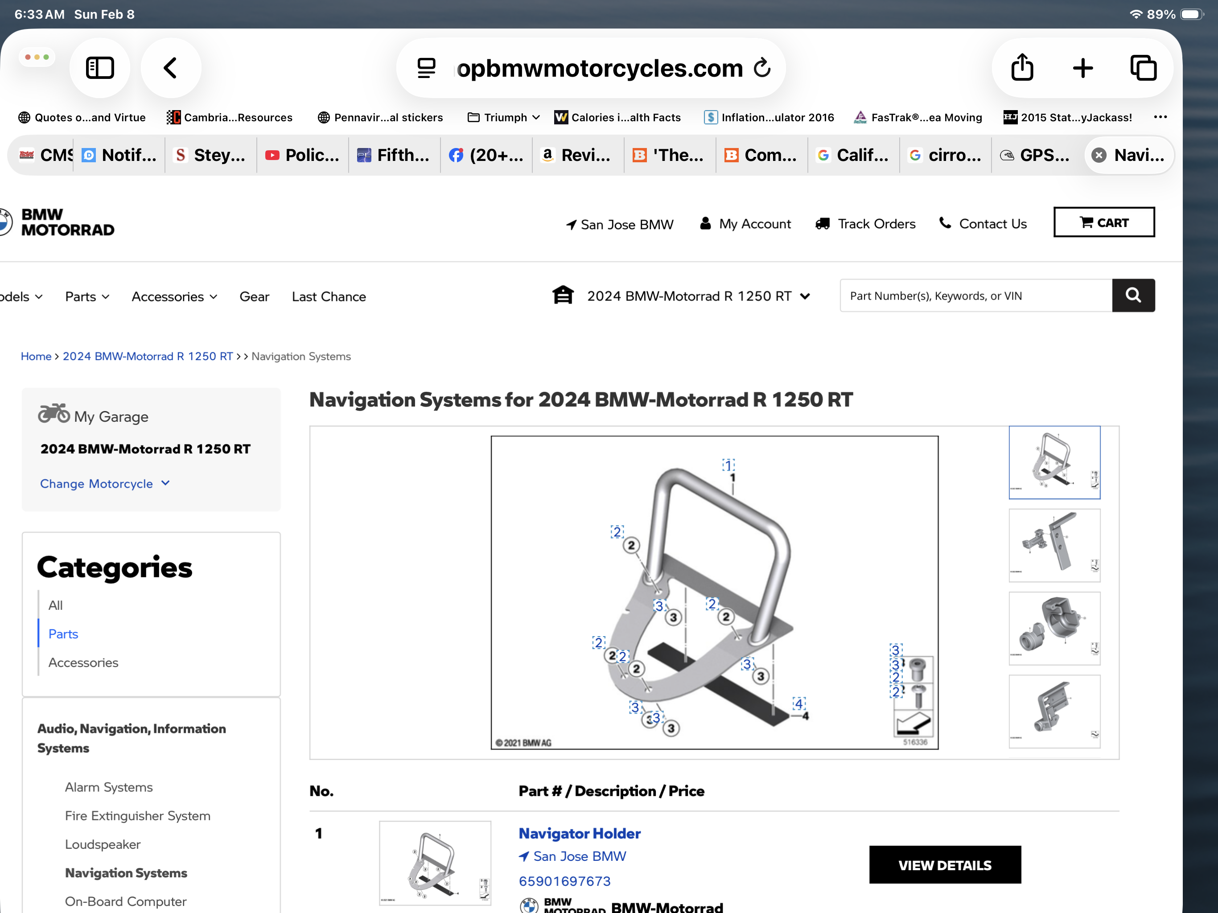Viewport: 1218px width, 913px height.
Task: Select the second diagram thumbnail with bracket
Action: pos(1054,545)
